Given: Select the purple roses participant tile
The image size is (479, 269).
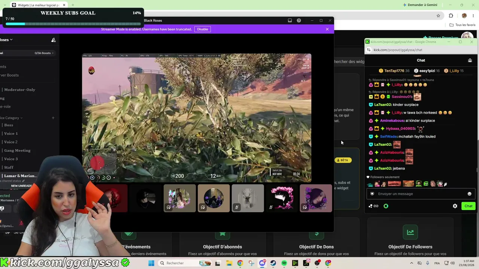Looking at the screenshot, I should (316, 198).
